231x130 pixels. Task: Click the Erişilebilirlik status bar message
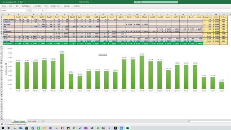(16, 124)
